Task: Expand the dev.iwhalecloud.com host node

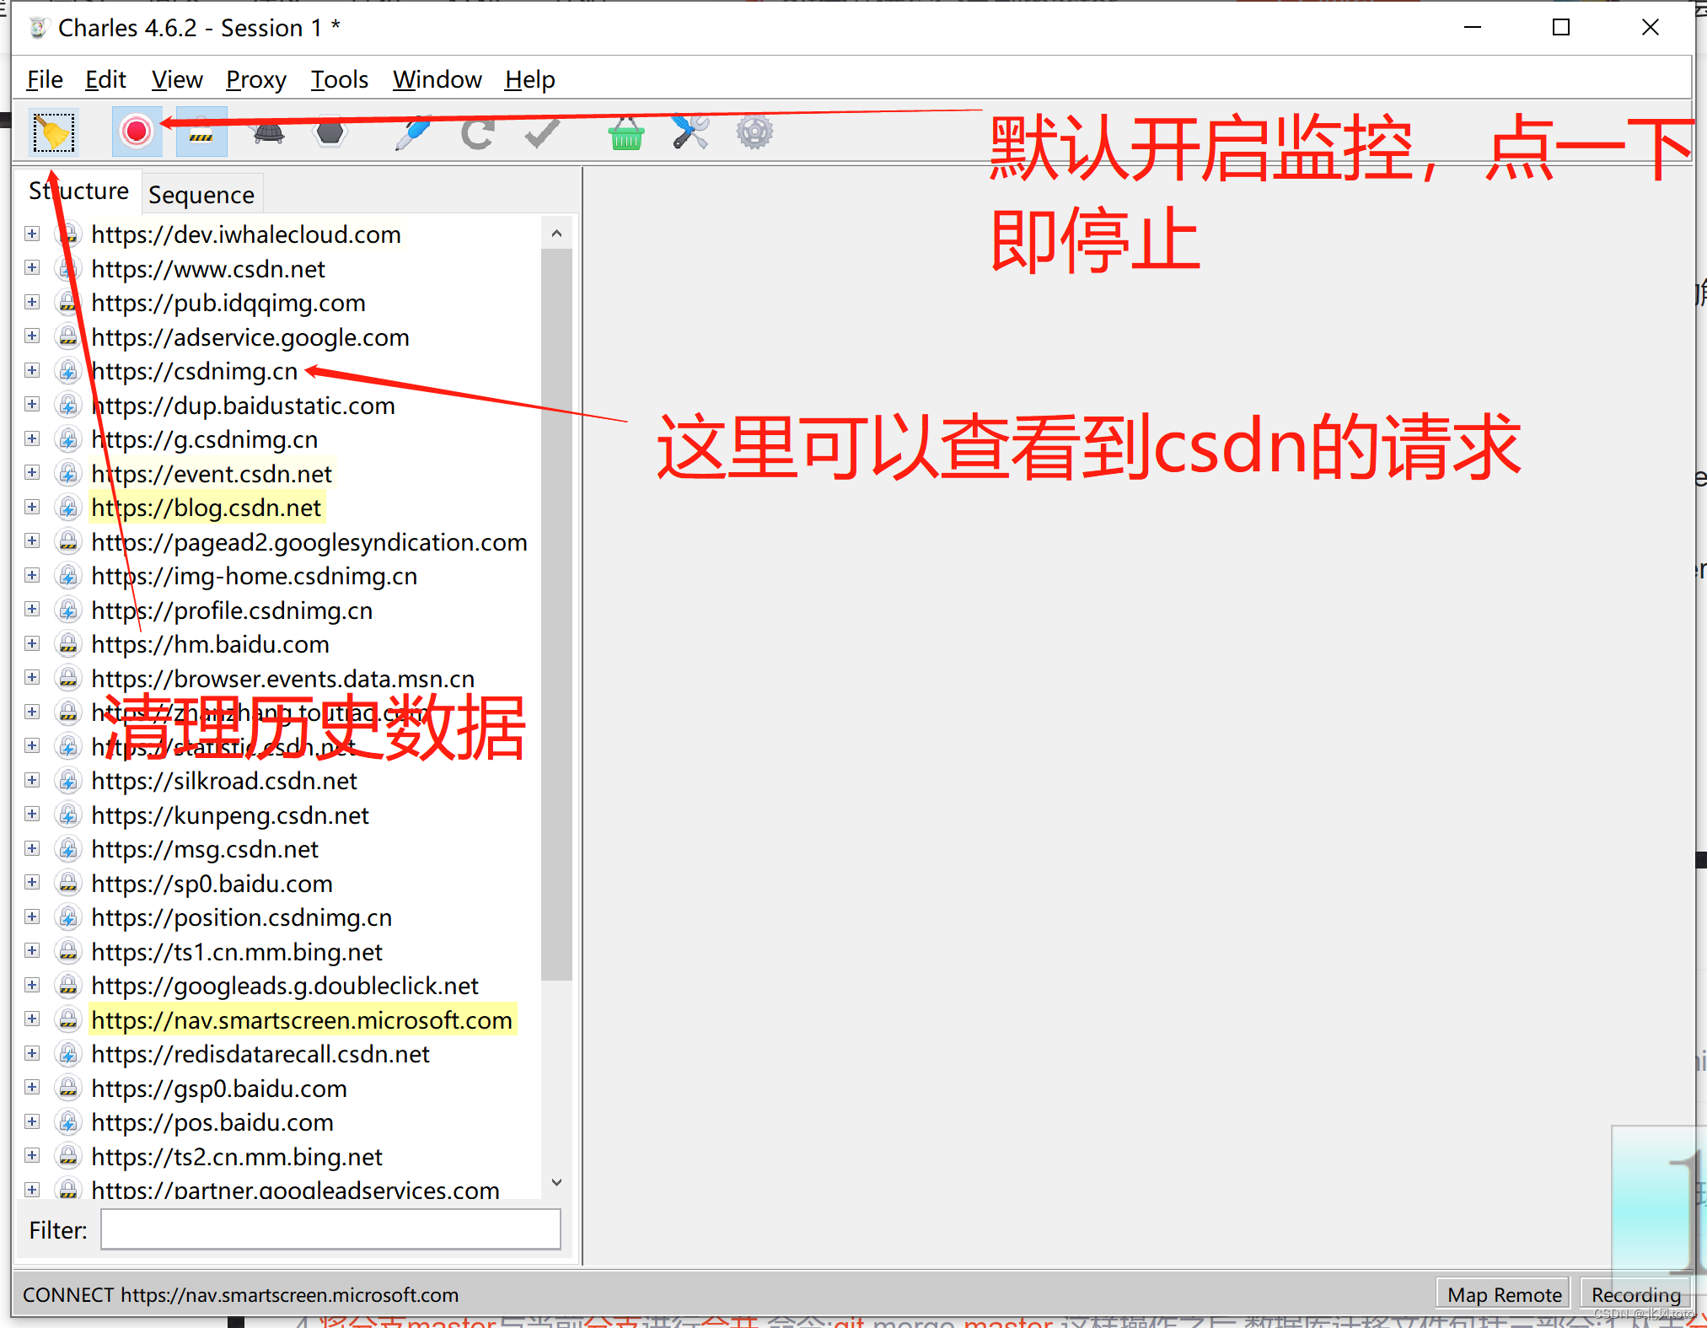Action: [x=32, y=234]
